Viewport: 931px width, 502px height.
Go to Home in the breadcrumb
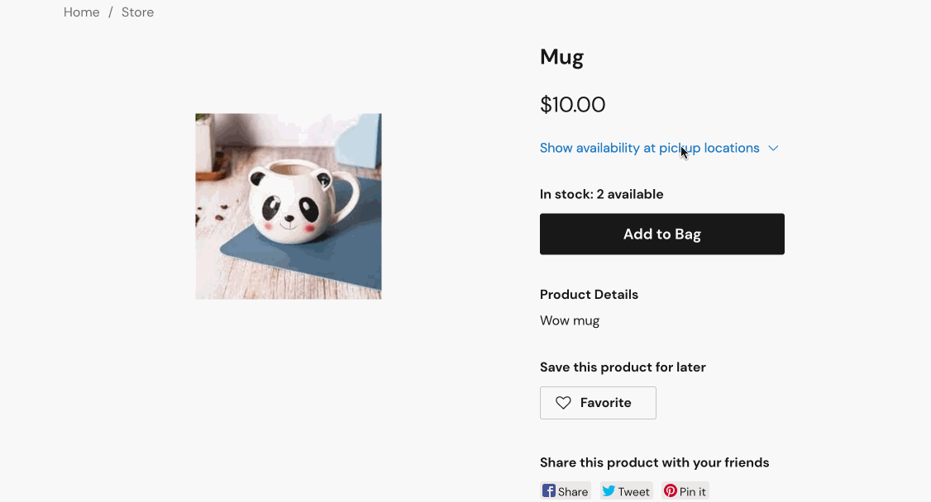click(82, 12)
